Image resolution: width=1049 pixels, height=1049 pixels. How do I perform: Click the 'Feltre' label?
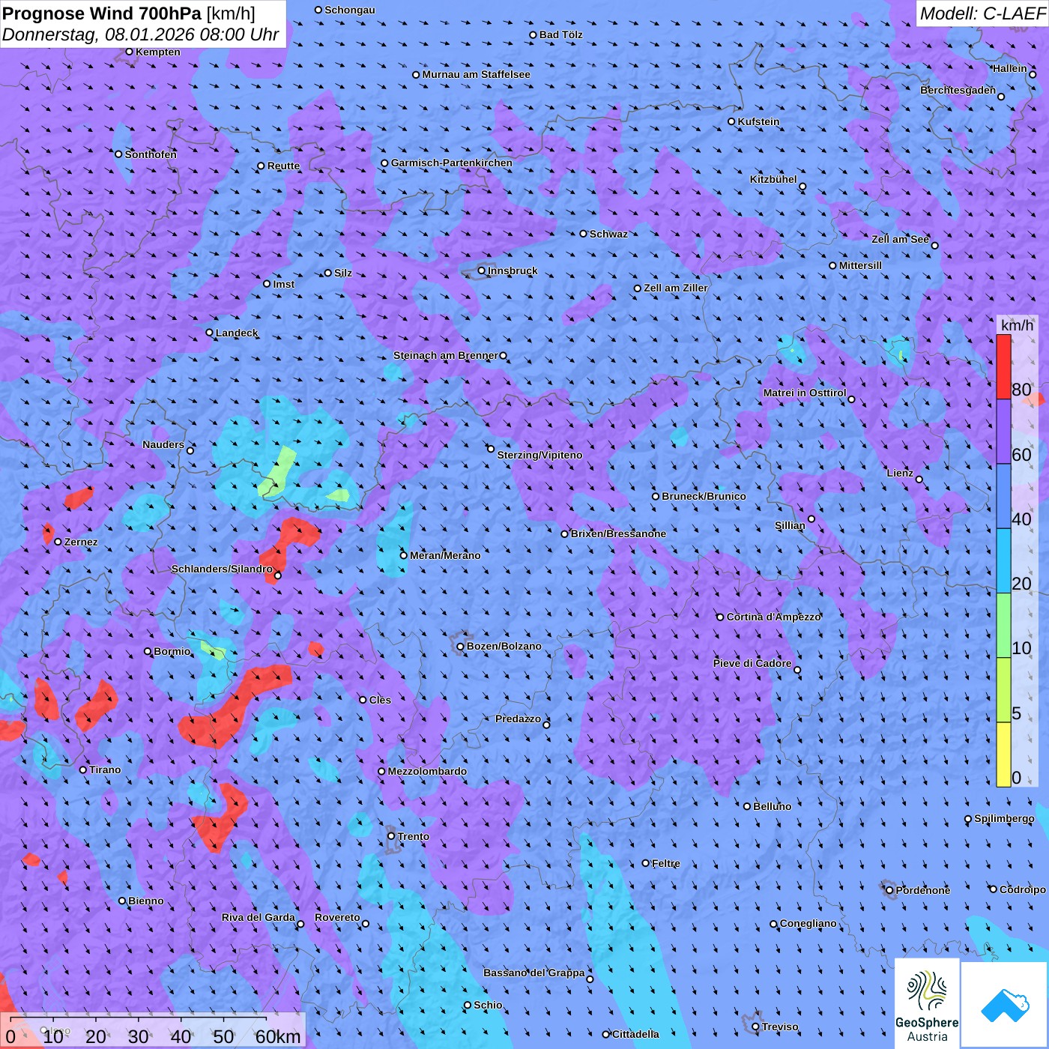tap(666, 863)
